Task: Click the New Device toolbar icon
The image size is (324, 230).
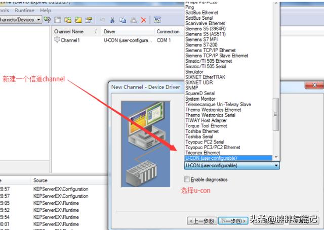Action: (x=58, y=20)
